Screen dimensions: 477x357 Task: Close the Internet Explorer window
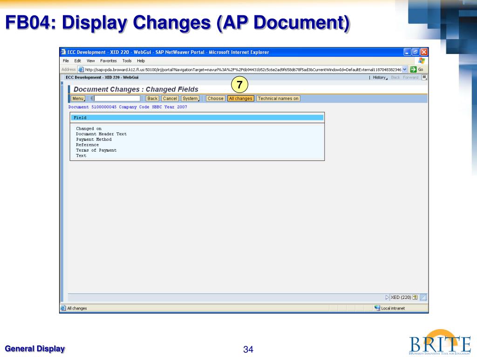click(x=424, y=52)
